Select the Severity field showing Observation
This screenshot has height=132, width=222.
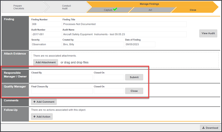click(x=46, y=44)
